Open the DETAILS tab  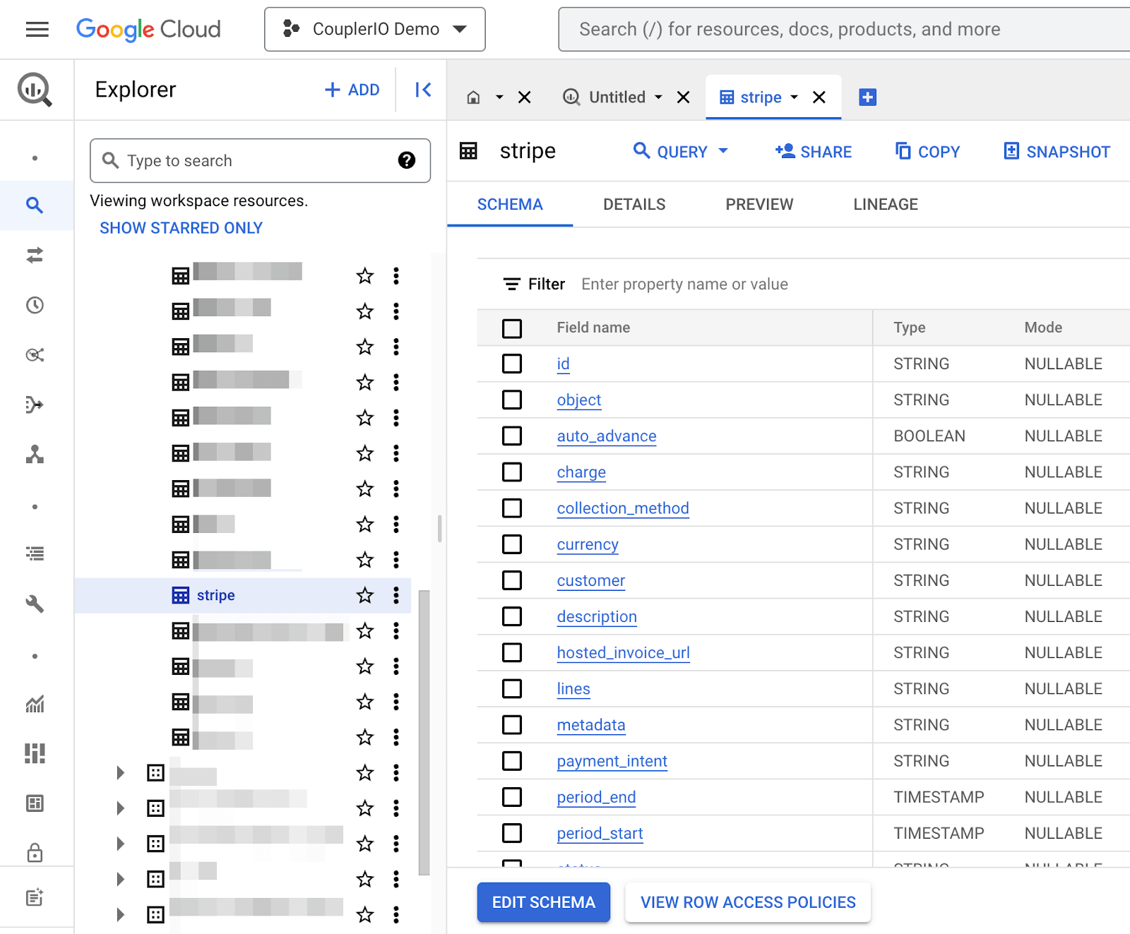point(634,205)
